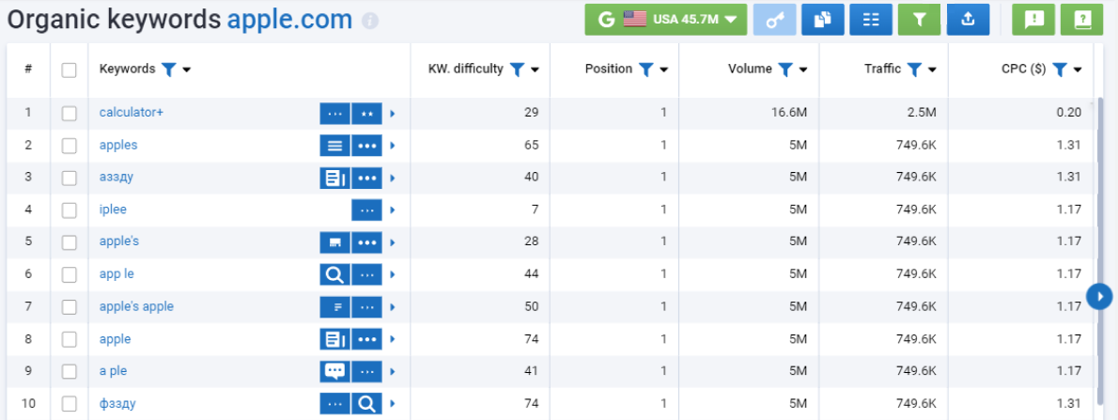Expand the iplee row arrow
The height and width of the screenshot is (420, 1118).
[x=392, y=210]
